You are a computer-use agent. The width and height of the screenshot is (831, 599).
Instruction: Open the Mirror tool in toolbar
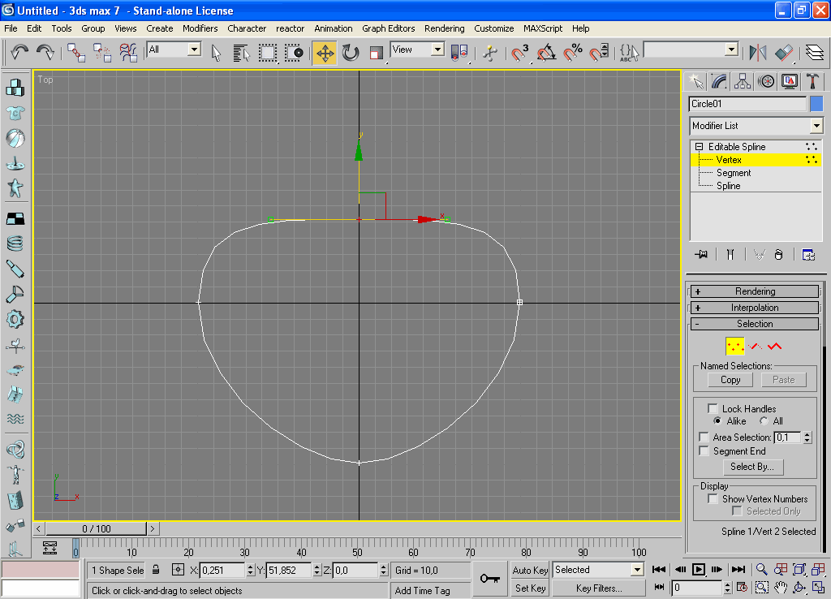coord(758,53)
